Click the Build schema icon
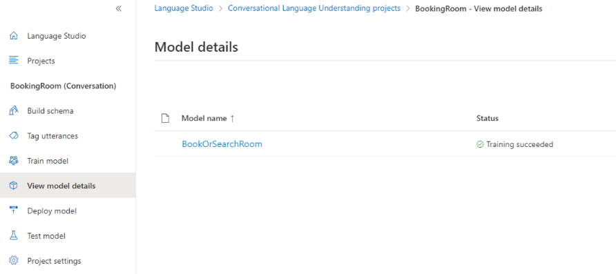The width and height of the screenshot is (616, 274). [x=14, y=110]
